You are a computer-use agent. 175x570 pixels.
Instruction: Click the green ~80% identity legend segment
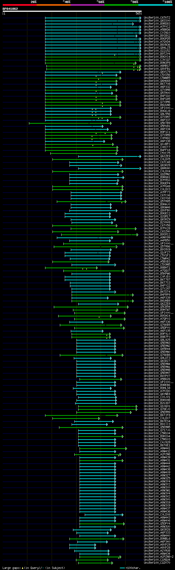[x=121, y=5]
